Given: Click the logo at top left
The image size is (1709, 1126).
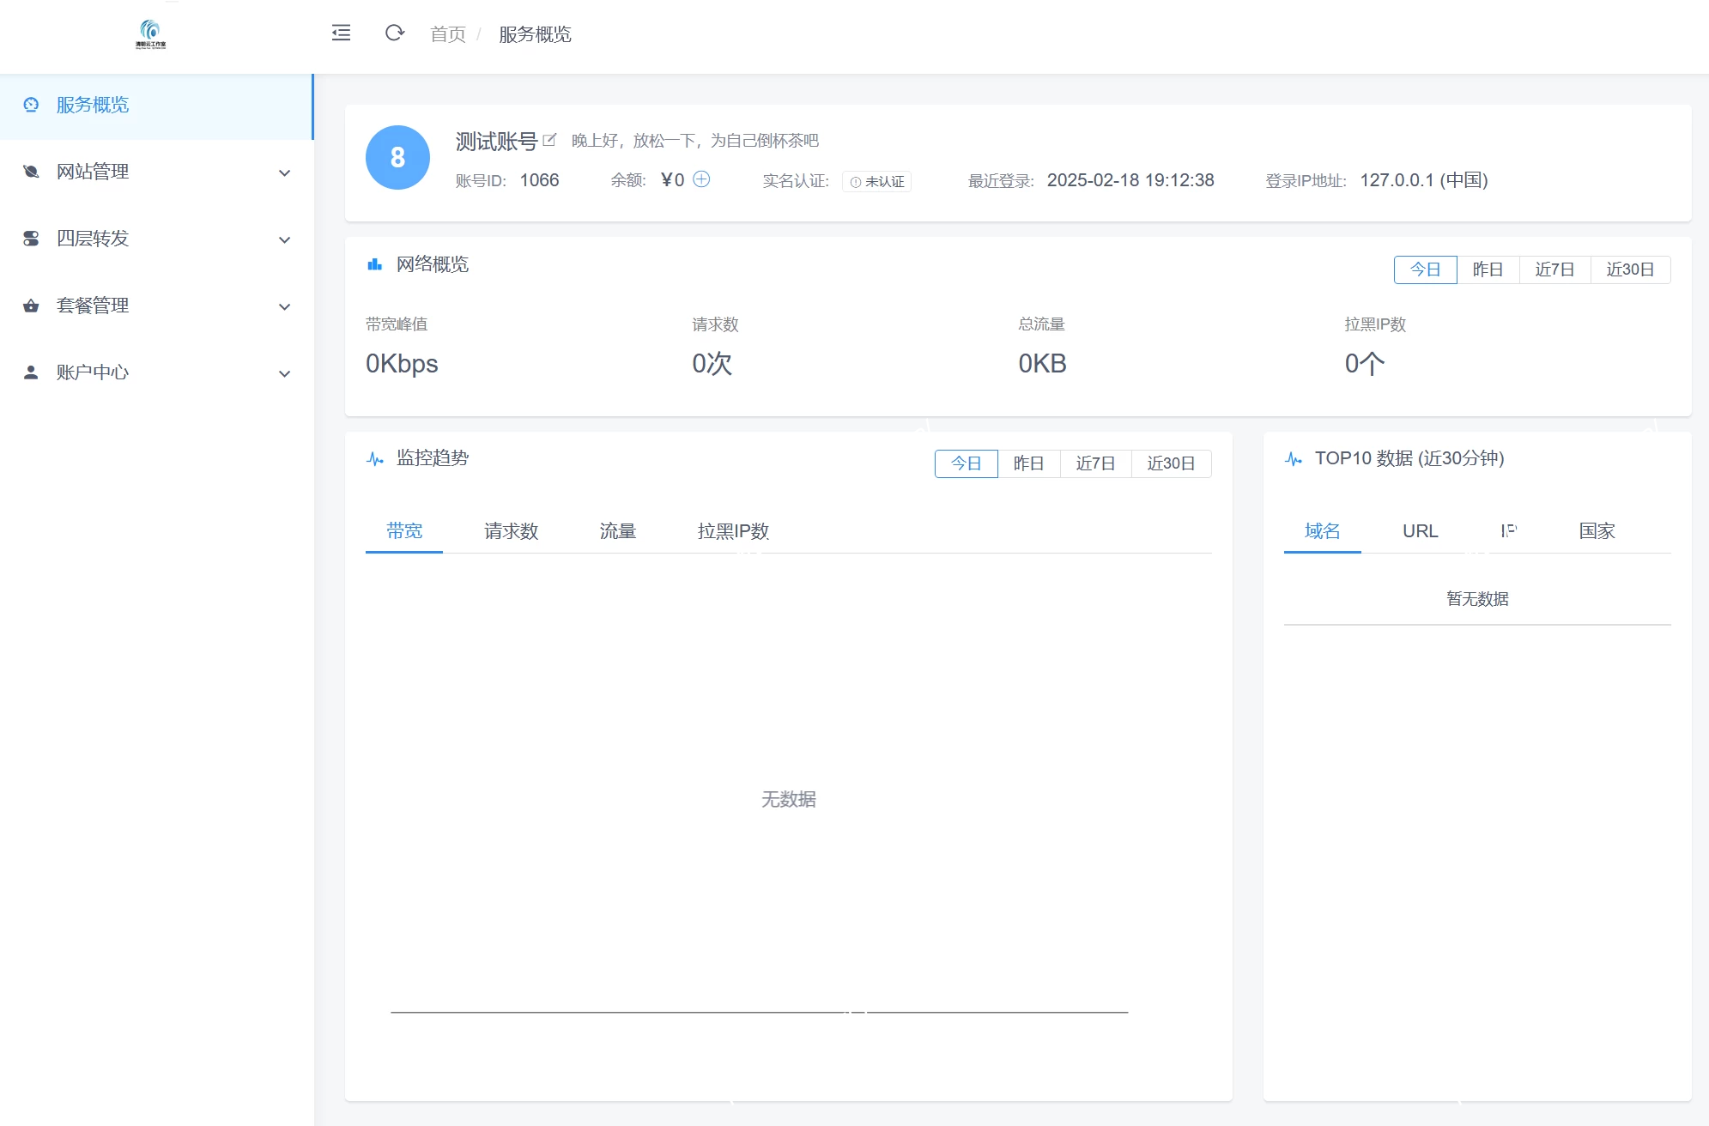Looking at the screenshot, I should tap(150, 34).
